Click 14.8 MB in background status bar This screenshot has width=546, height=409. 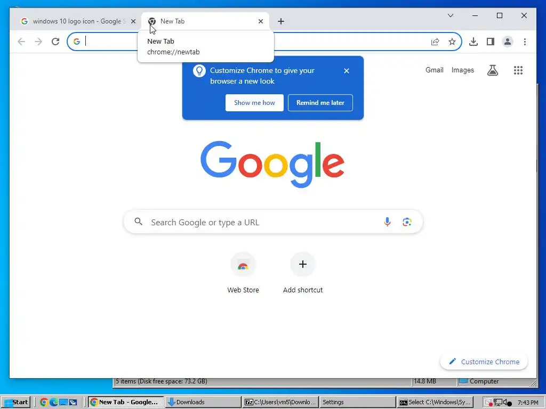coord(425,381)
